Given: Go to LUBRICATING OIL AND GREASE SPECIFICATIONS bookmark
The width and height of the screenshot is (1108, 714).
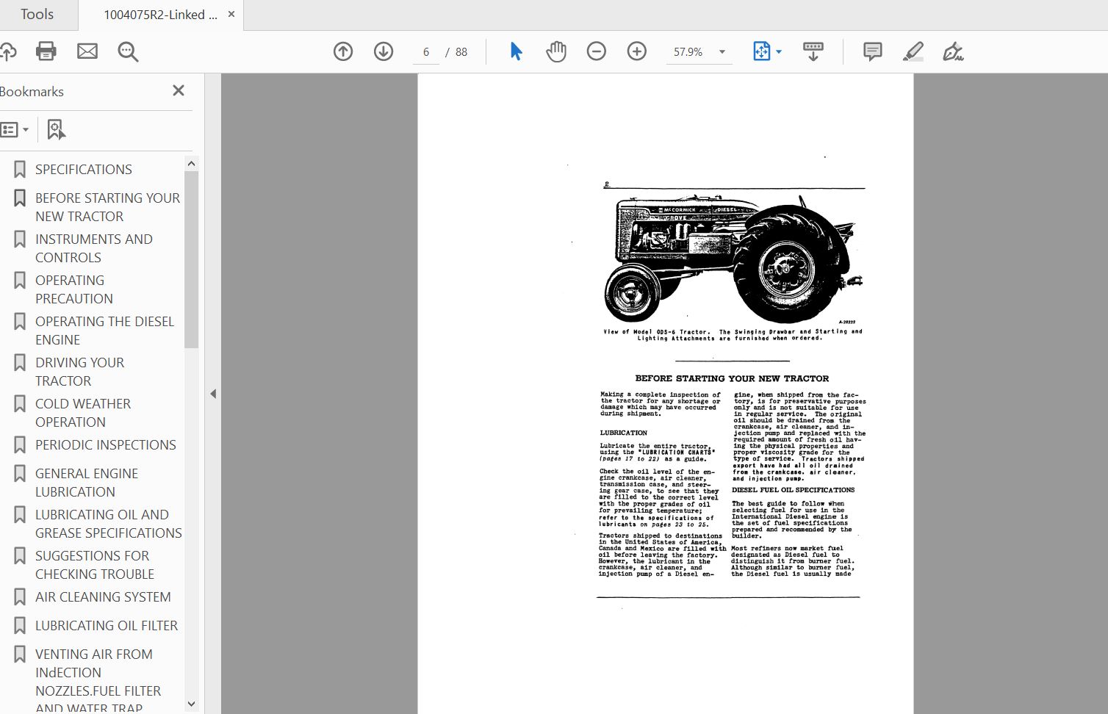Looking at the screenshot, I should 109,524.
